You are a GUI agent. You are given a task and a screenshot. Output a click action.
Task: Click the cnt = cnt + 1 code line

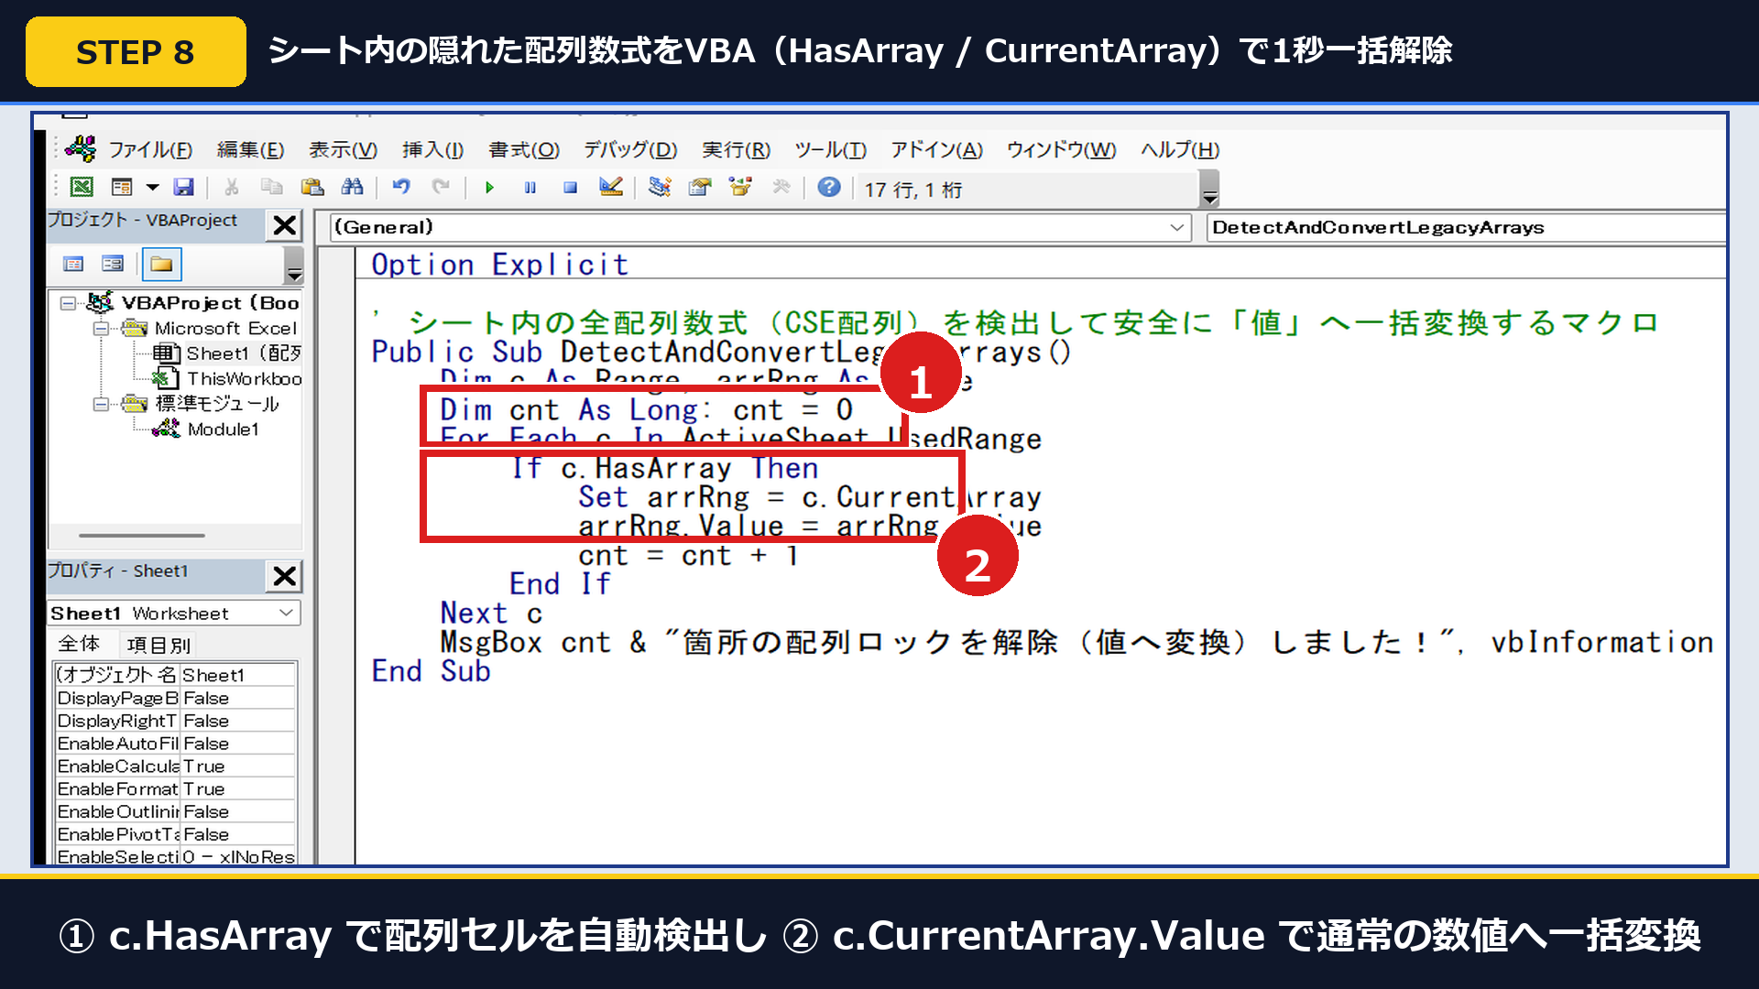coord(688,555)
